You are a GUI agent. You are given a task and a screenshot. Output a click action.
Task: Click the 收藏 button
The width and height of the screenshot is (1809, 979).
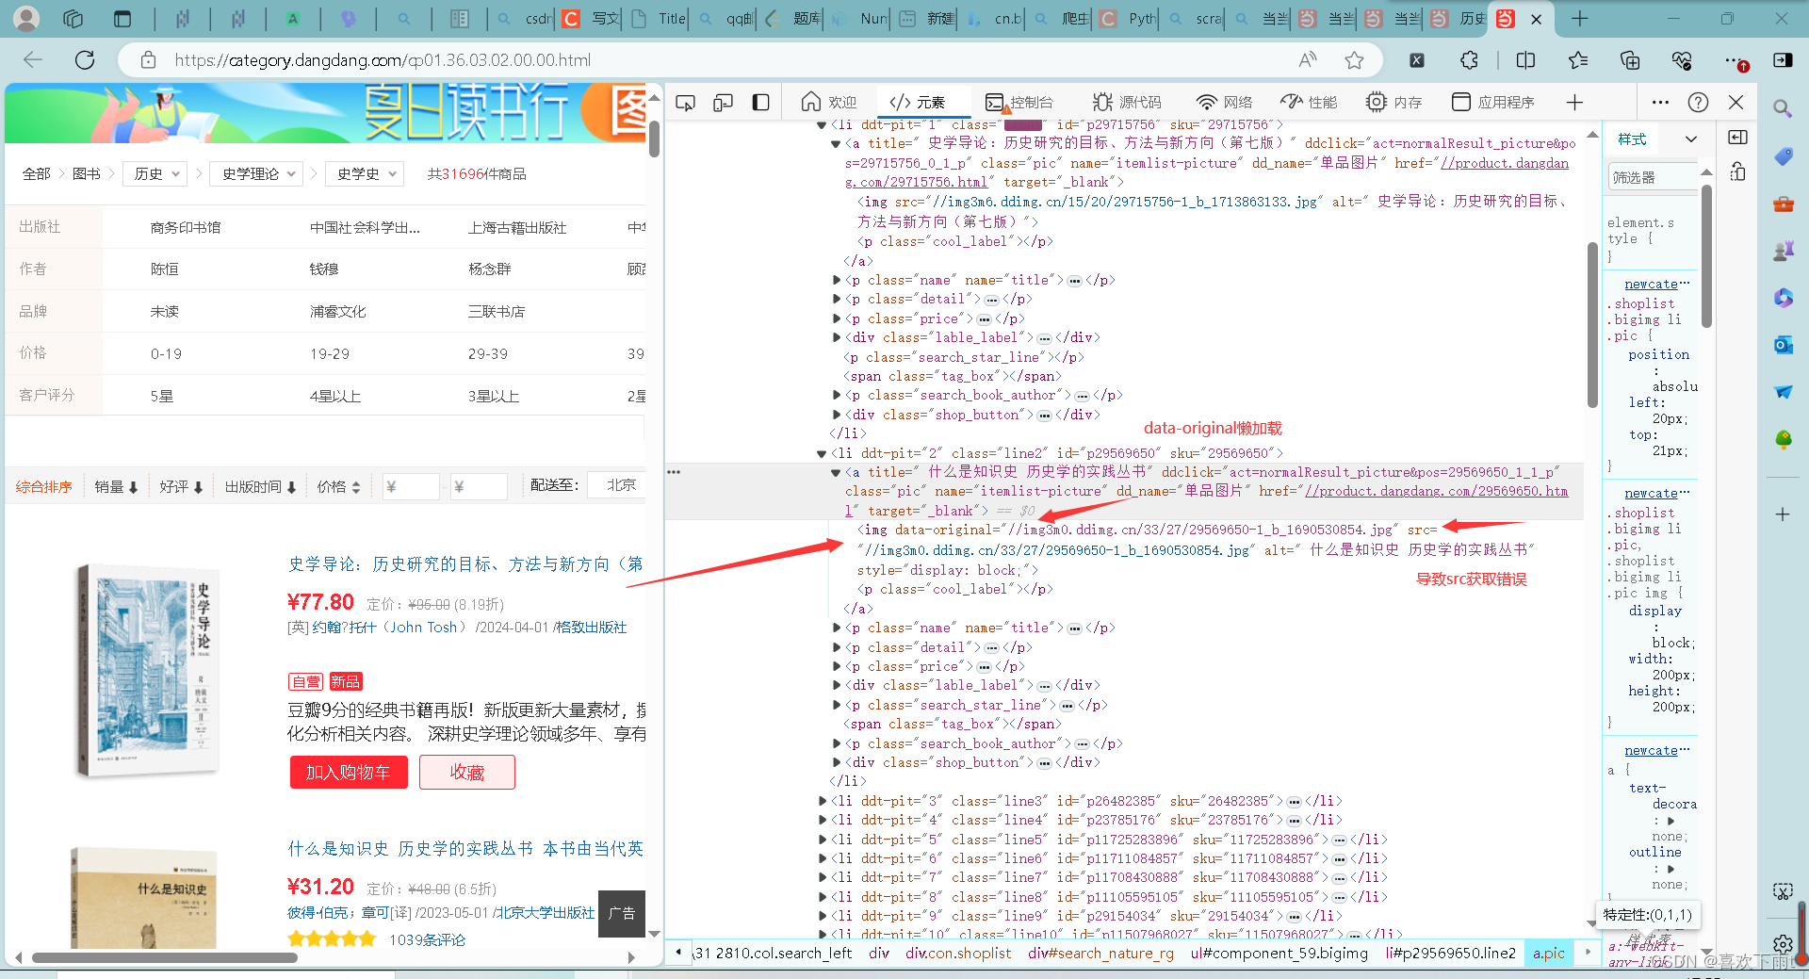tap(467, 772)
